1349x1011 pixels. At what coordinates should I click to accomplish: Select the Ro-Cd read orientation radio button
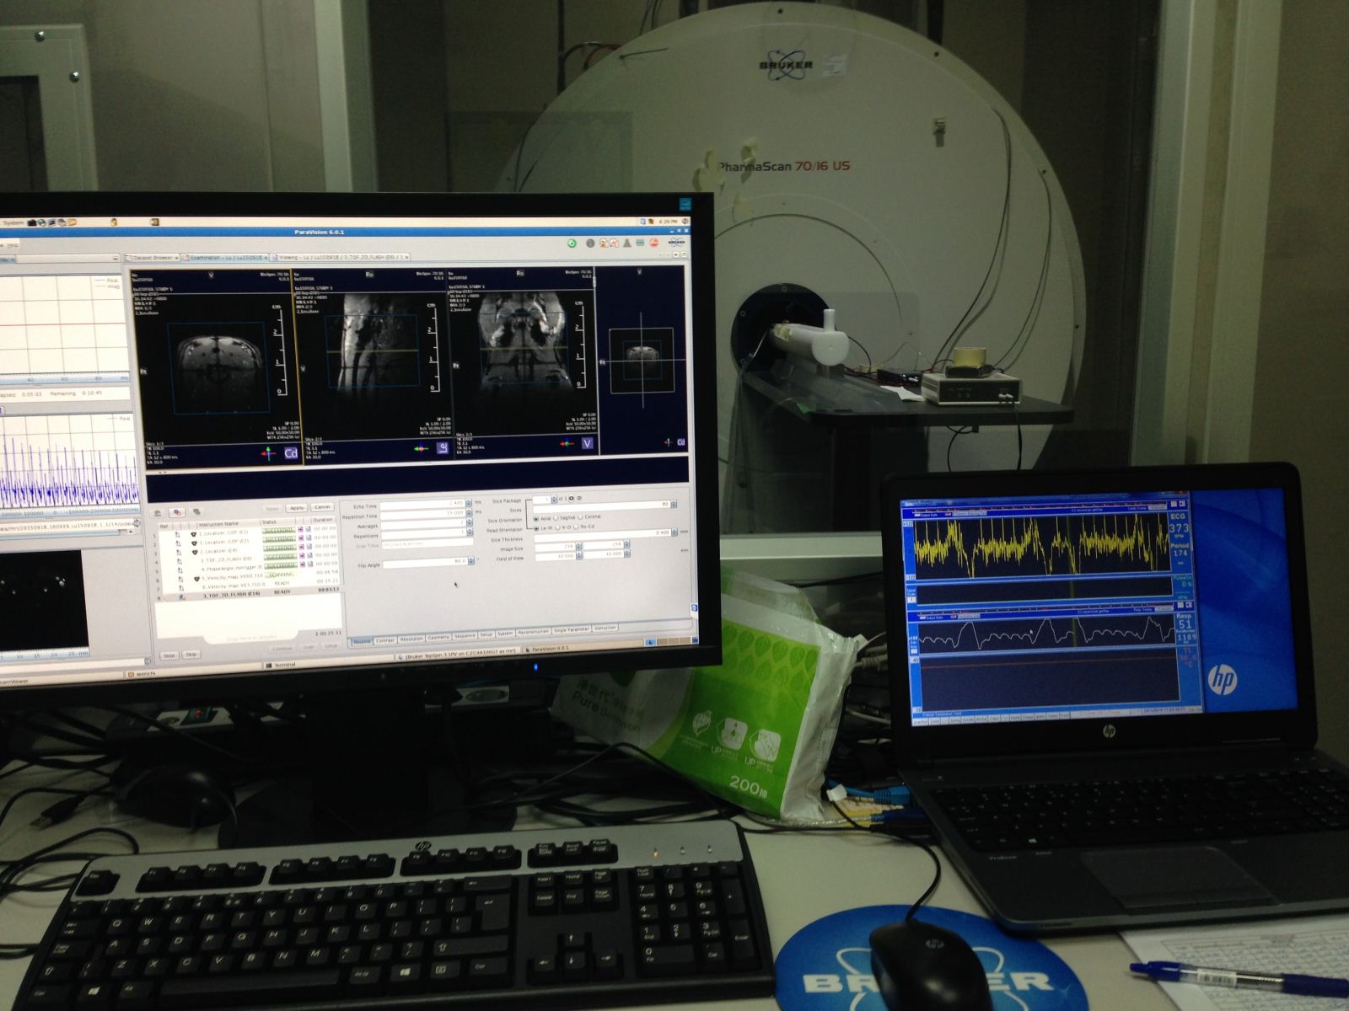point(576,527)
